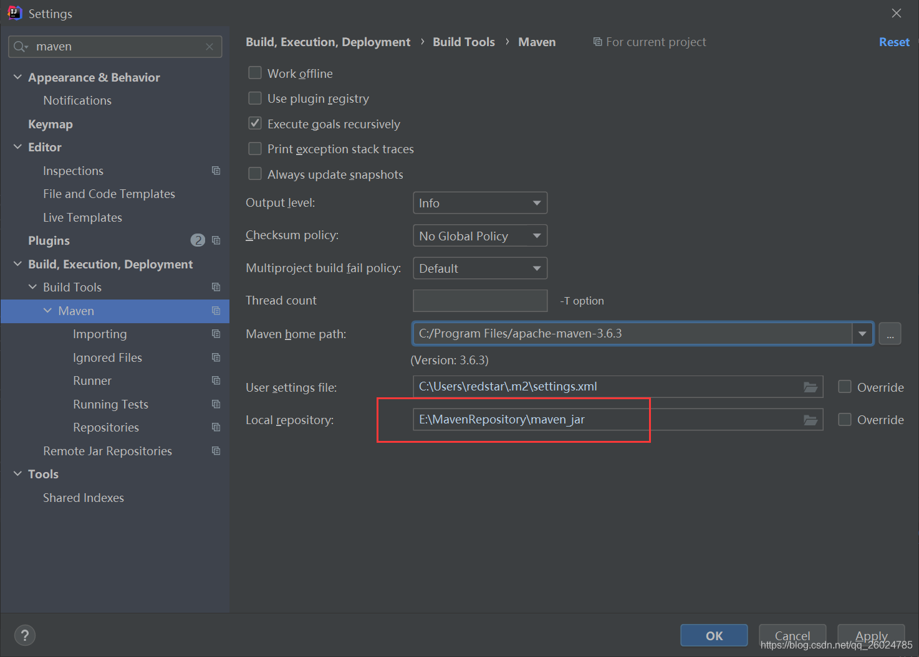Click the settings search box
The width and height of the screenshot is (919, 657).
(115, 47)
